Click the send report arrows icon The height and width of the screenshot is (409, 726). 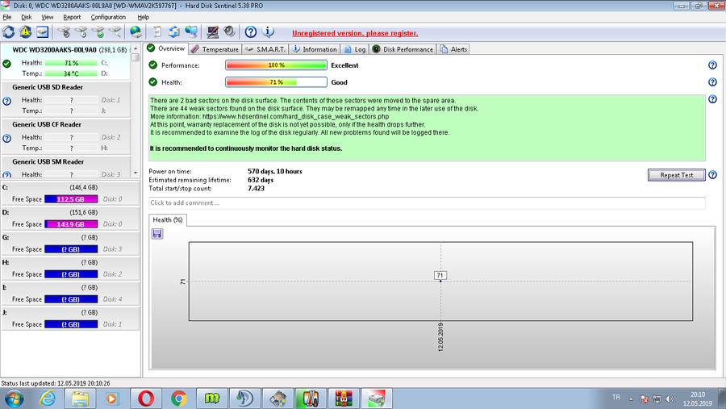174,32
